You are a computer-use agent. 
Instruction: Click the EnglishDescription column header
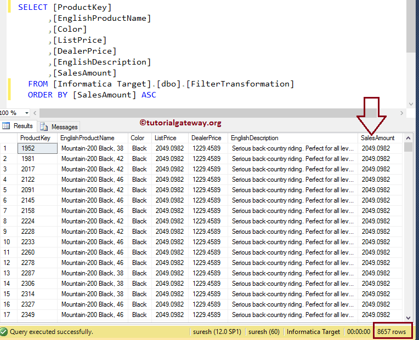pyautogui.click(x=293, y=138)
